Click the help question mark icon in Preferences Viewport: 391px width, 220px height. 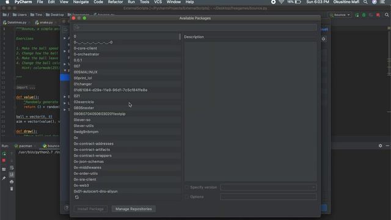[67, 208]
